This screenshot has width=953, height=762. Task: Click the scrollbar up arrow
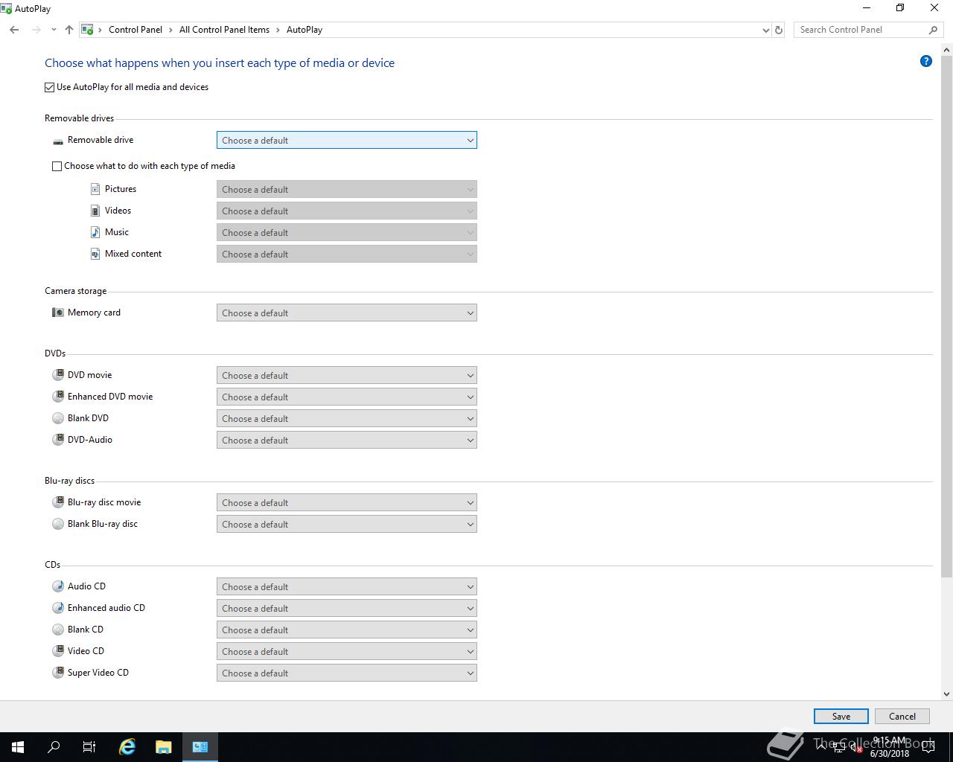click(x=947, y=50)
